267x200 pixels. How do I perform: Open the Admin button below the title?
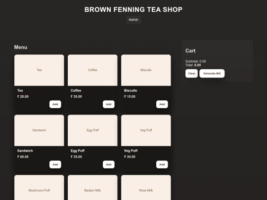(x=133, y=20)
